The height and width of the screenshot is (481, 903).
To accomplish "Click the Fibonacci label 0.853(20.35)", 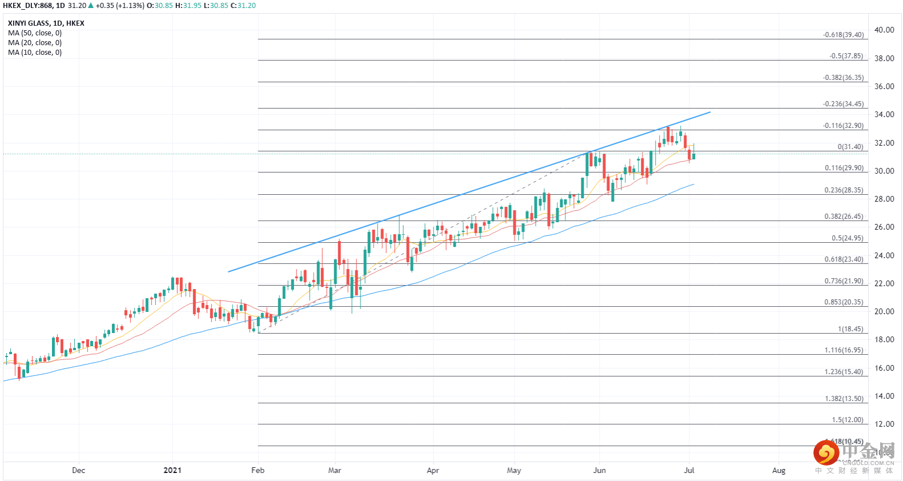I will click(x=844, y=302).
